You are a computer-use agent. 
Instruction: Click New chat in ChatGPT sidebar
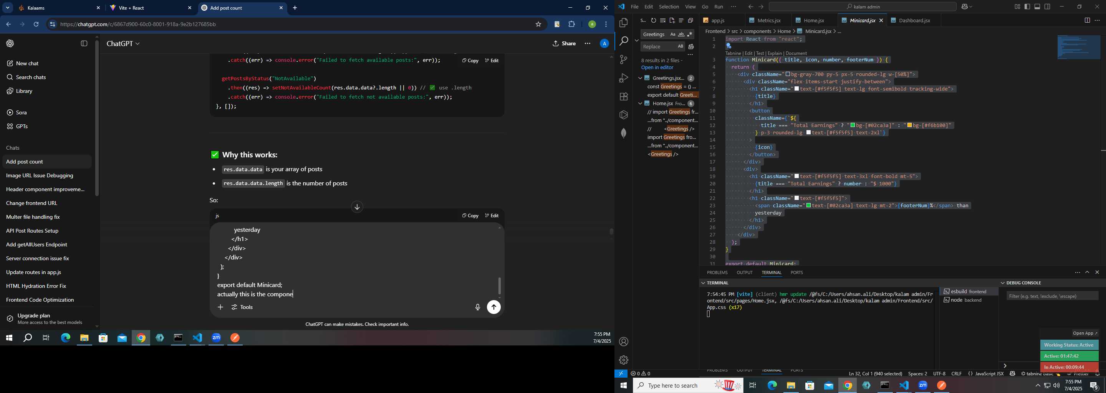[46, 63]
